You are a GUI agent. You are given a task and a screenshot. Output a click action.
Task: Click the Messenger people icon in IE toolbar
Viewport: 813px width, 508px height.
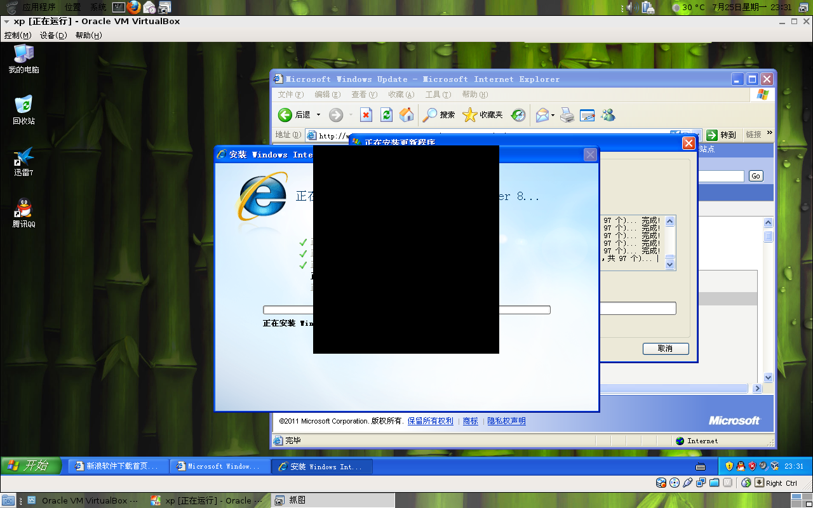(608, 115)
